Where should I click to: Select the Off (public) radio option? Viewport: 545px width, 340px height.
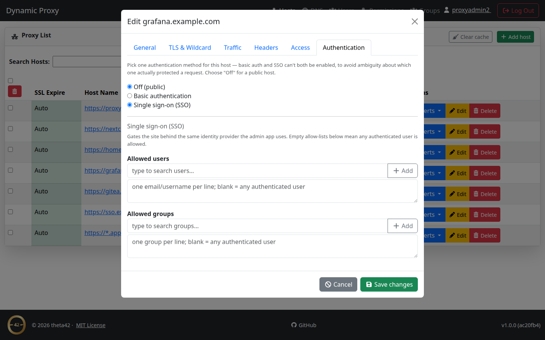(130, 87)
